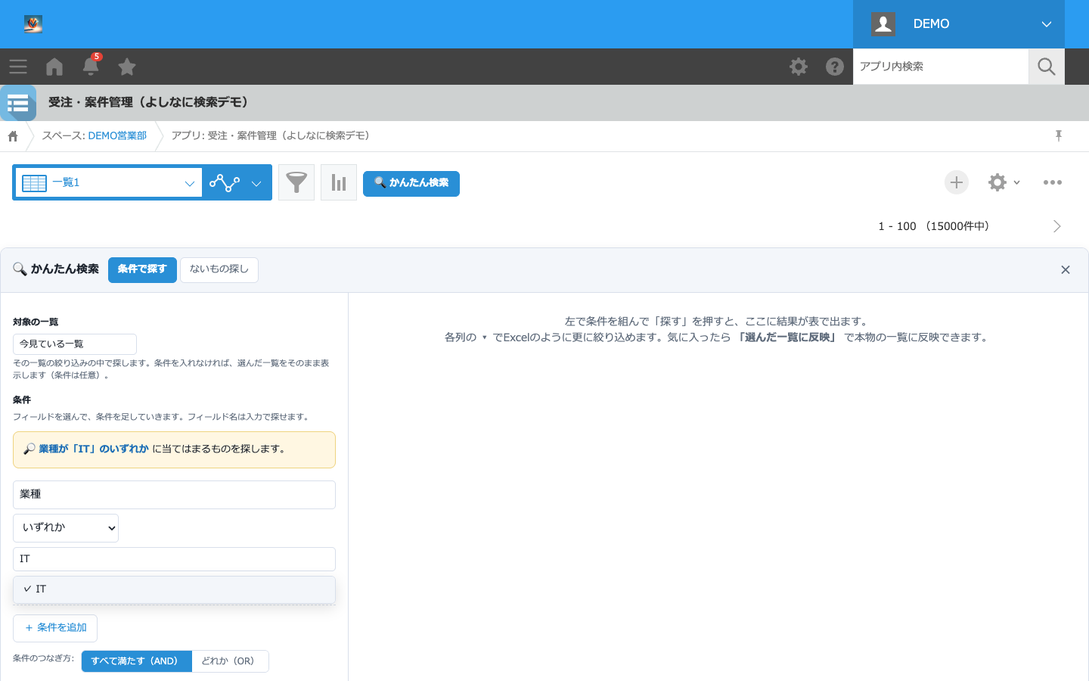This screenshot has width=1089, height=681.
Task: Click the 1 - 100 (15000件中) count
Action: pyautogui.click(x=934, y=226)
